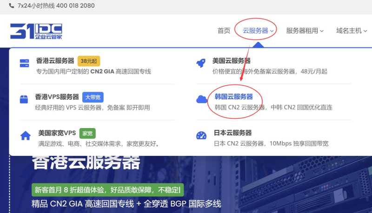Select 美国家宽VPS link

[x=57, y=133]
